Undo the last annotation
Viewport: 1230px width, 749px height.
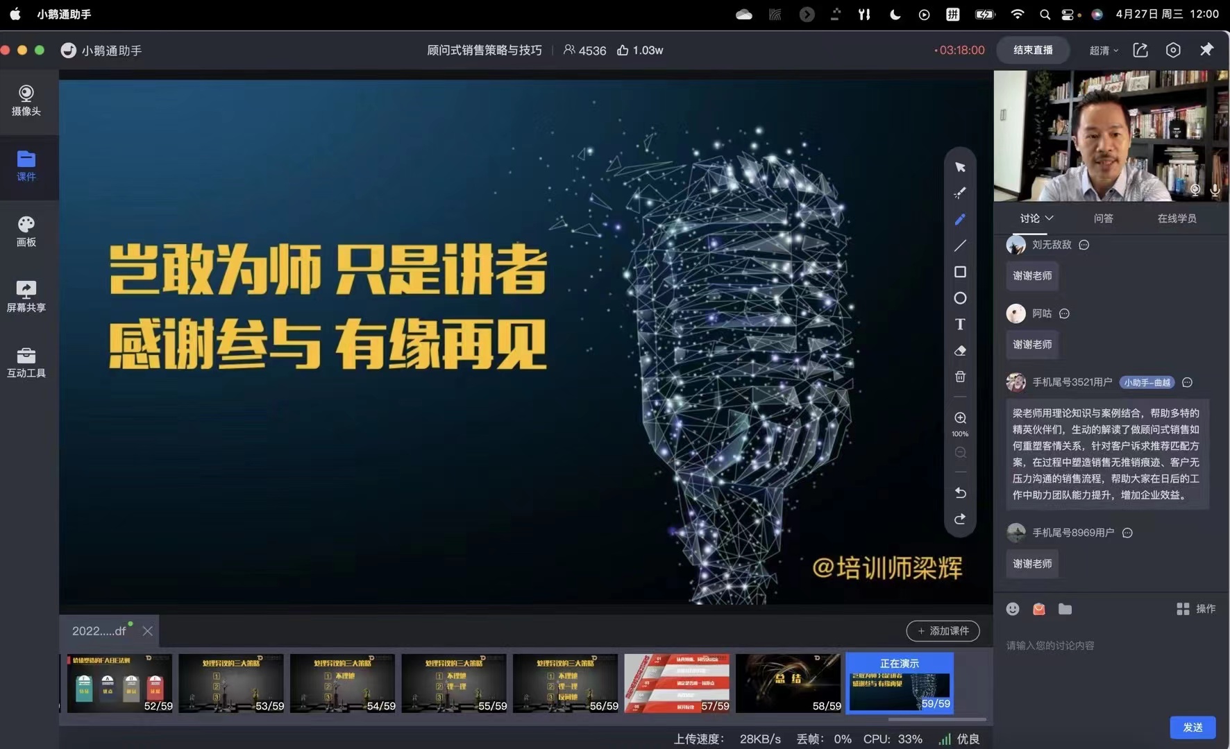point(960,492)
